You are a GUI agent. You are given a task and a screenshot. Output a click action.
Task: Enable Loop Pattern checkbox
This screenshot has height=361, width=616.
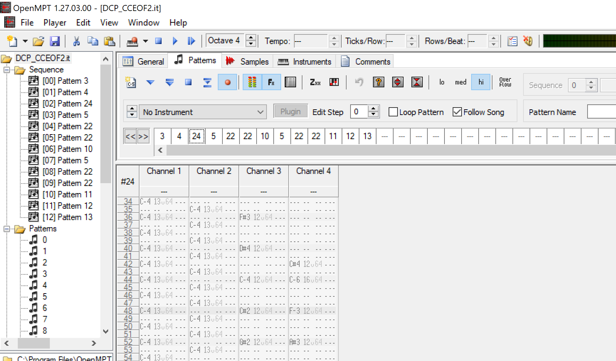click(393, 112)
